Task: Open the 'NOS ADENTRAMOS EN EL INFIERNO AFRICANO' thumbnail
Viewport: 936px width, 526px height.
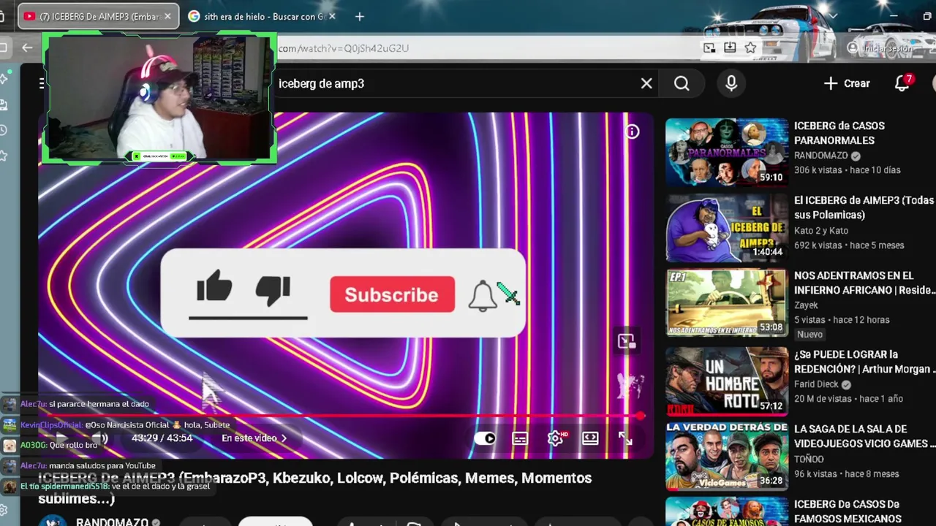Action: coord(727,302)
